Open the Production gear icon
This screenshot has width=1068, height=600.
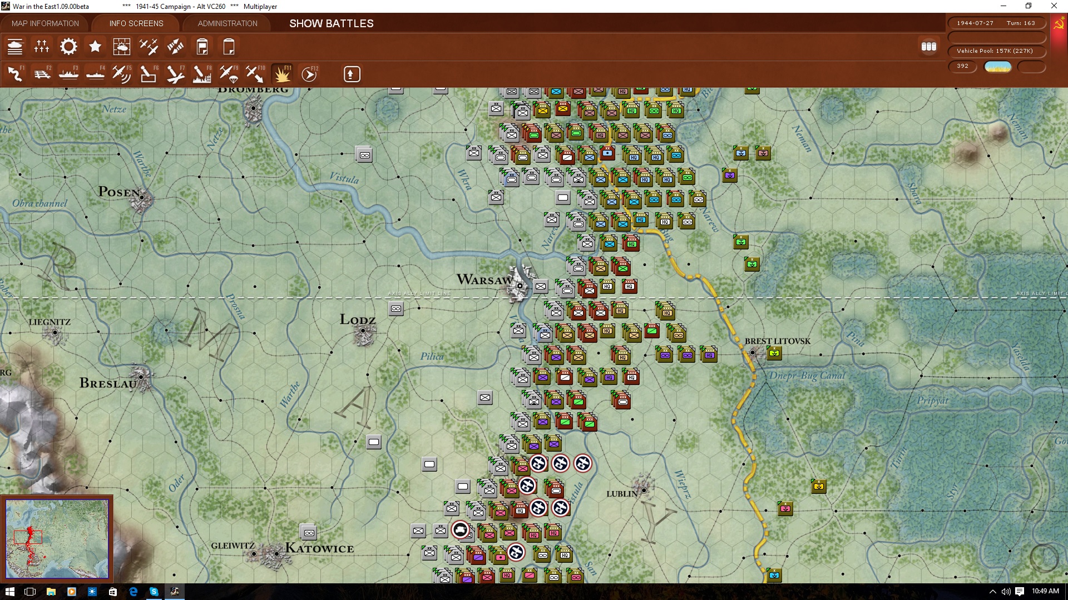(68, 47)
